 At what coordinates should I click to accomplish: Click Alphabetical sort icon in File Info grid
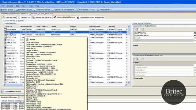138,29
